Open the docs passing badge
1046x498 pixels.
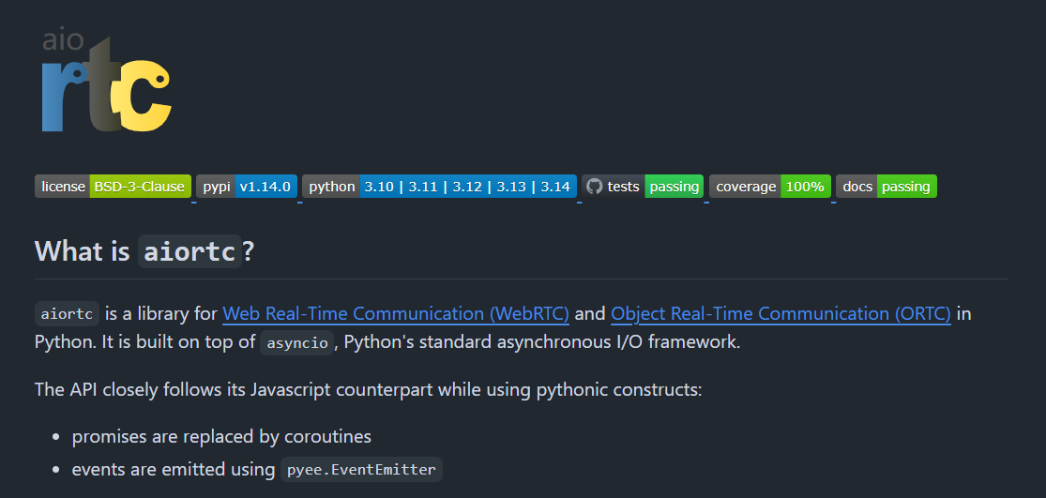click(886, 187)
